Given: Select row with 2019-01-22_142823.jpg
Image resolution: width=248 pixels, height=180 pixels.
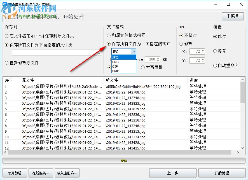Looking at the screenshot, I should click(121, 104).
